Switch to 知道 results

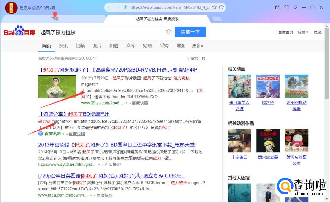point(114,46)
